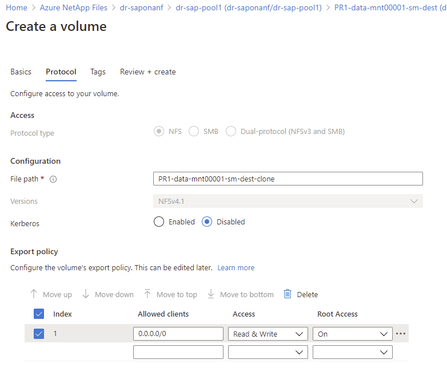Click the File path text field
This screenshot has width=447, height=375.
click(x=288, y=179)
